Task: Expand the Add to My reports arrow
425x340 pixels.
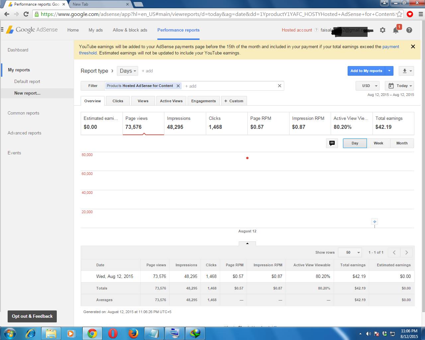Action: click(389, 71)
